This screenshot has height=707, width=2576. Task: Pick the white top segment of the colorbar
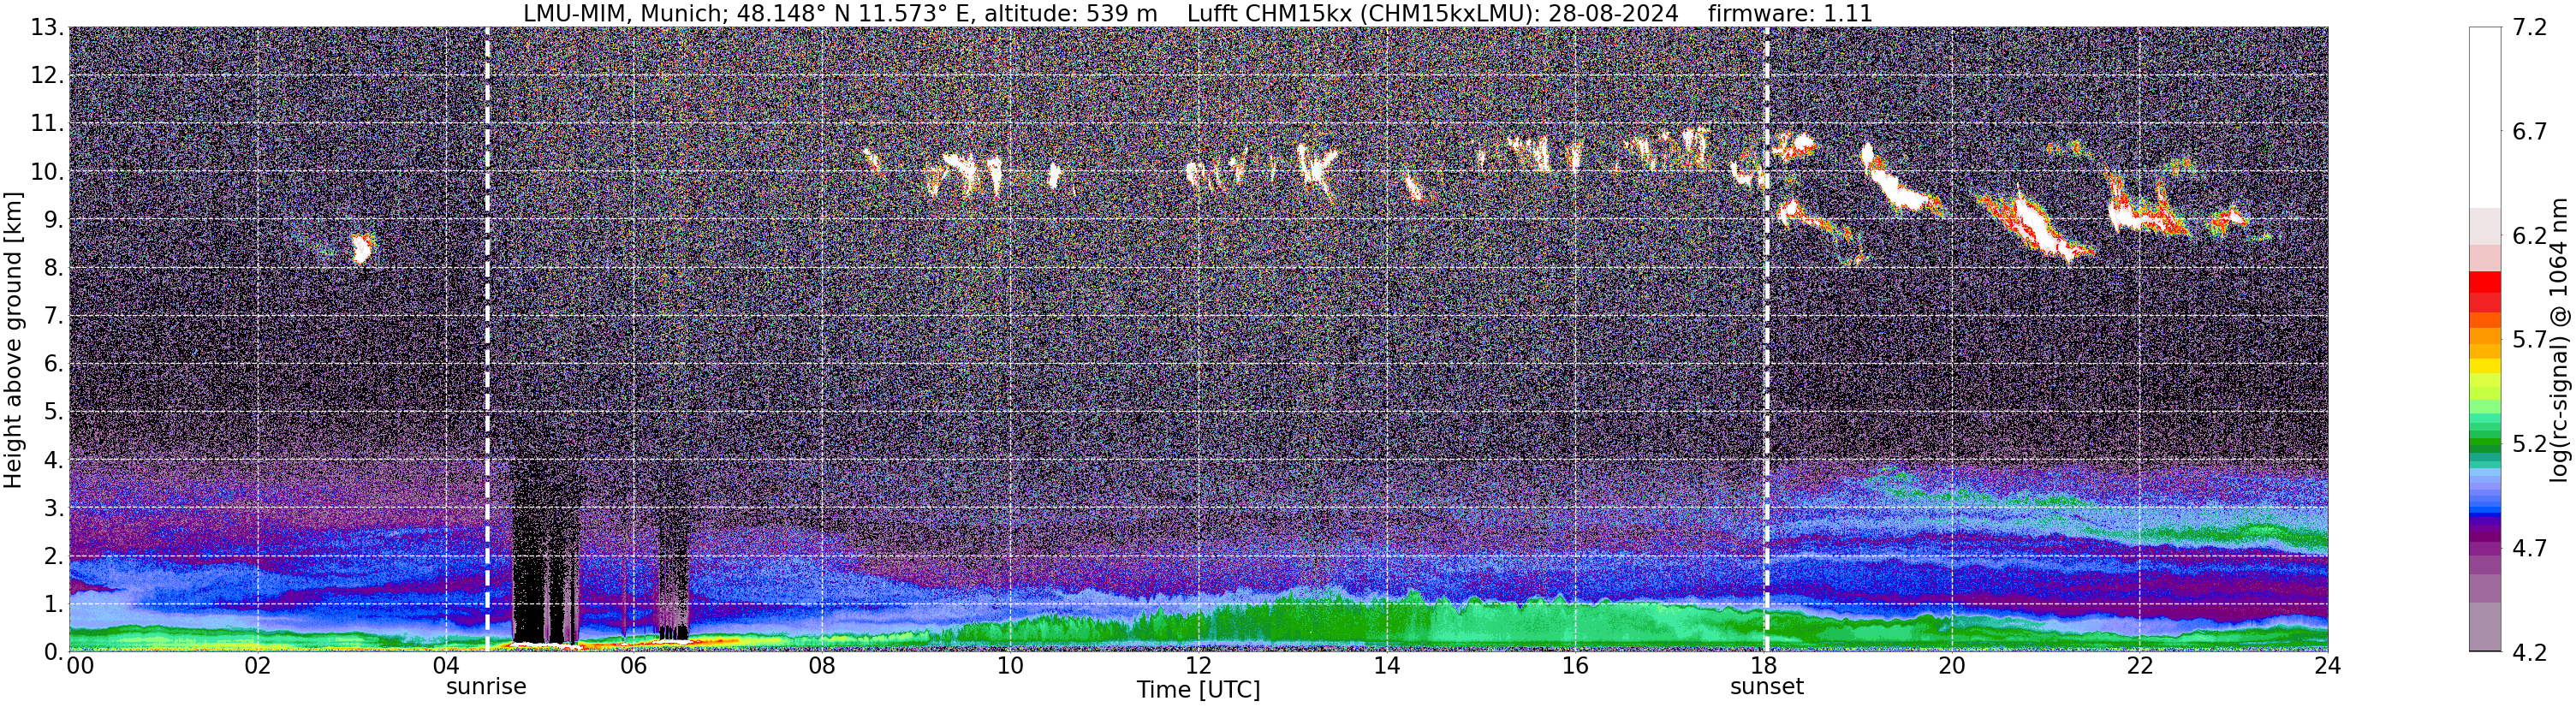click(x=2485, y=117)
